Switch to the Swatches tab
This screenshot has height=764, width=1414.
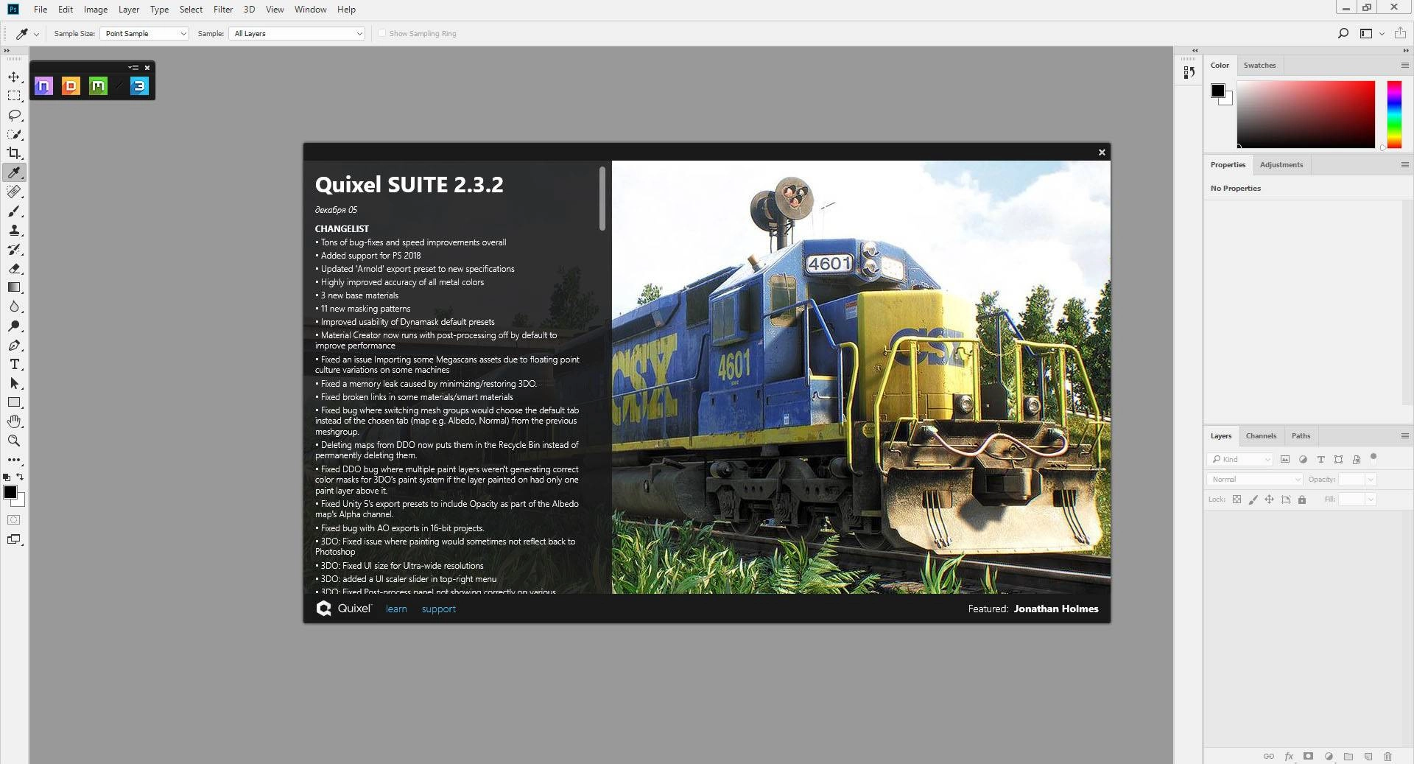click(1259, 66)
